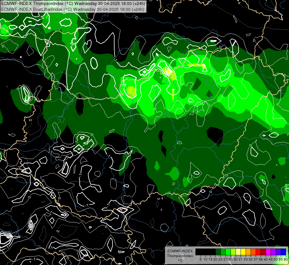The width and height of the screenshot is (289, 265).
Task: Select the medium green 25–27 legend swatch
Action: pos(223,252)
